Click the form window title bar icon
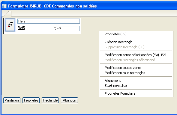 click(4, 6)
